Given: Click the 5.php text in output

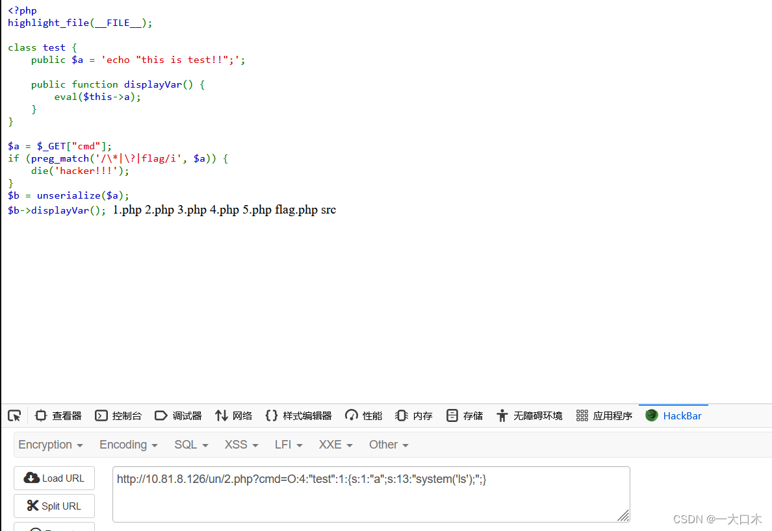Looking at the screenshot, I should (257, 210).
